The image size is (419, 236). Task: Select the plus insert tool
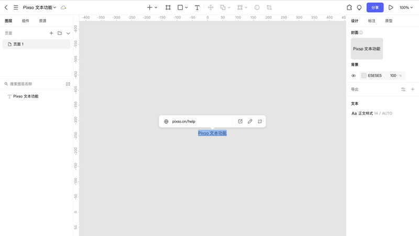150,7
